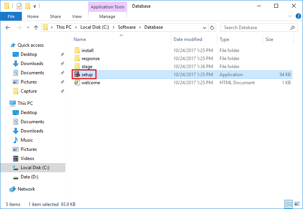Open Downloads under This PC
The height and width of the screenshot is (209, 303).
coord(32,131)
